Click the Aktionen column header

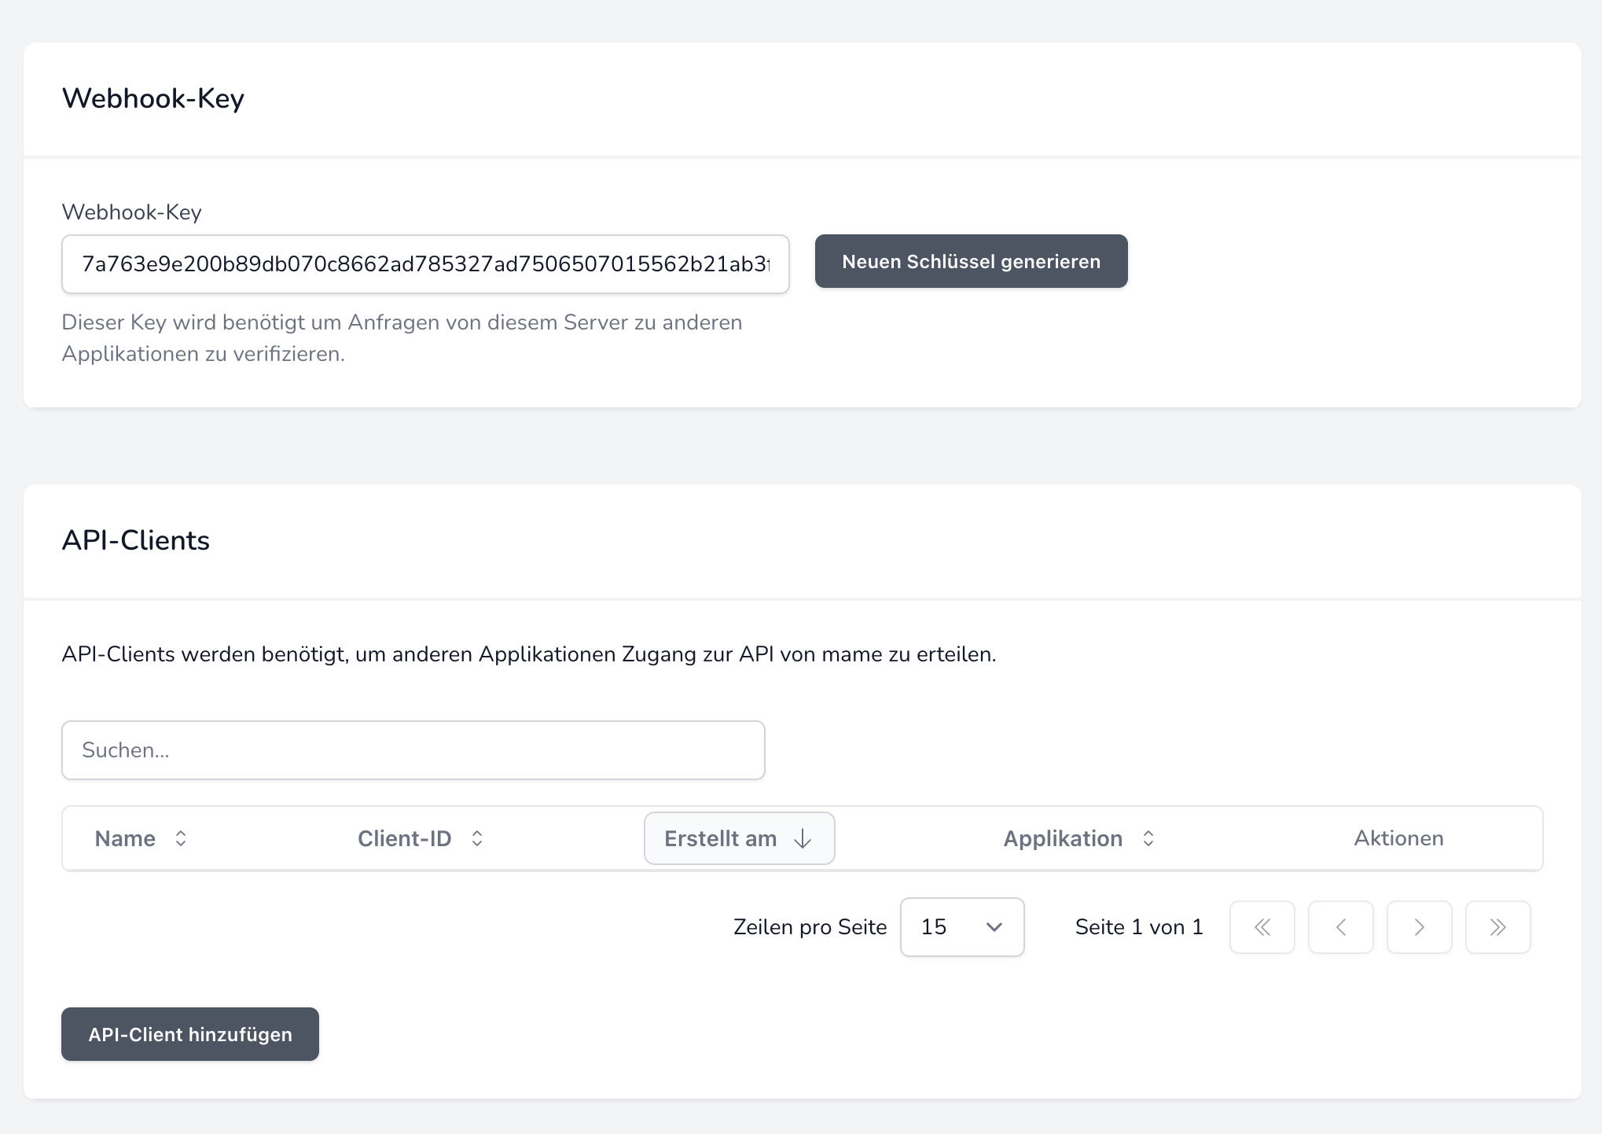coord(1398,838)
